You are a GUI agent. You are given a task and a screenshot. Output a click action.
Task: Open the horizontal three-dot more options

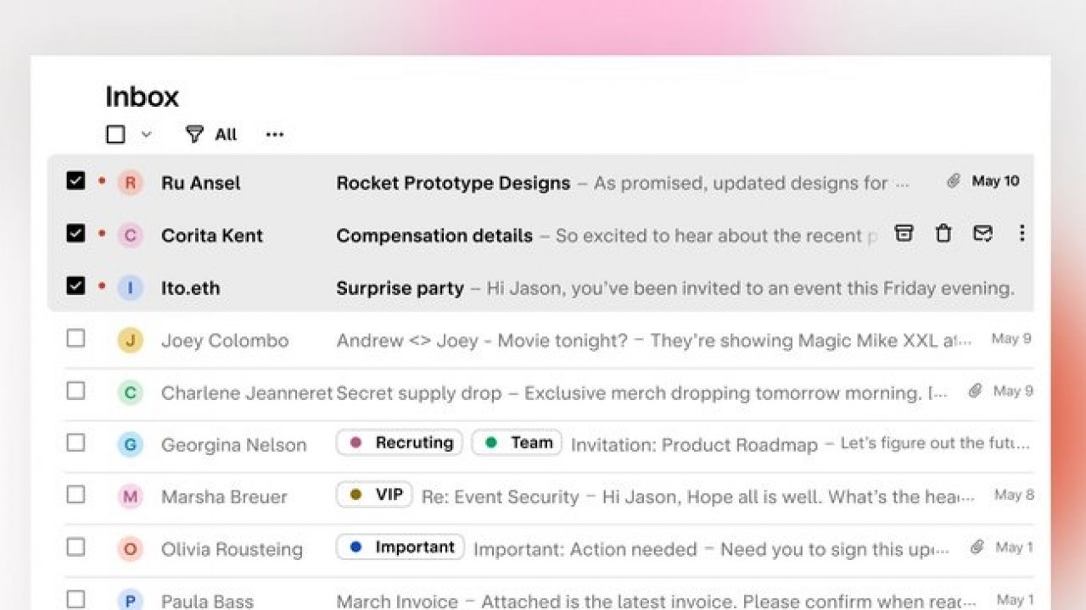click(274, 134)
